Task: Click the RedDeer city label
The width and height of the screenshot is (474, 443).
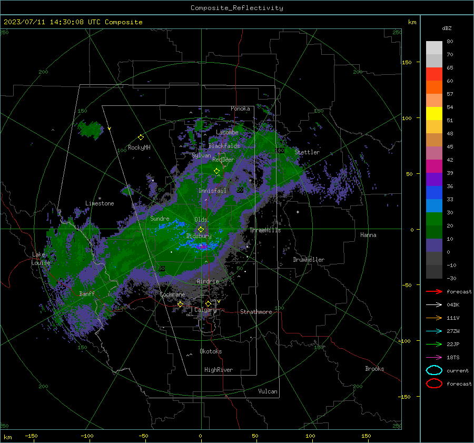Action: point(223,160)
